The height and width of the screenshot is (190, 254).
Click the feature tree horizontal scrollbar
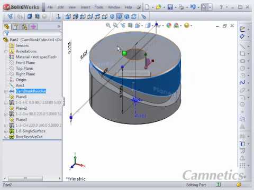[25, 178]
